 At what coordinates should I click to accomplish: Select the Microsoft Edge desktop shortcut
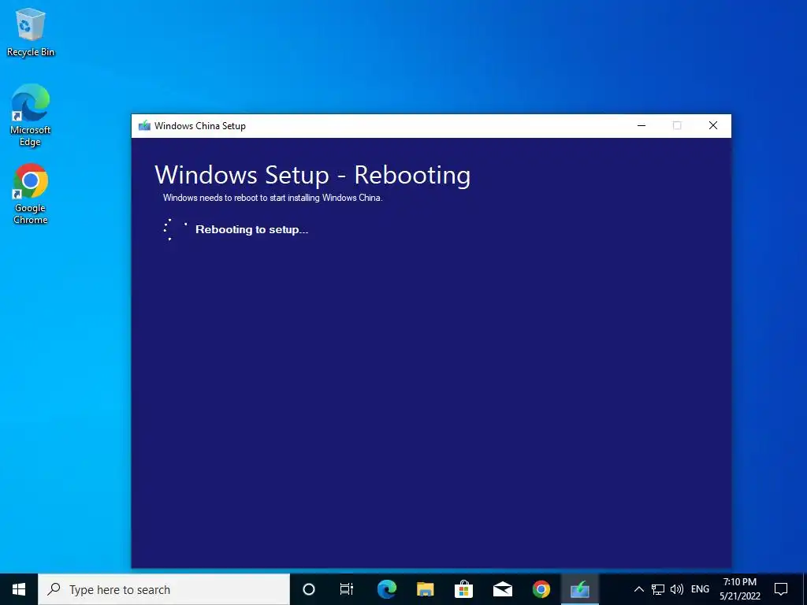tap(31, 115)
